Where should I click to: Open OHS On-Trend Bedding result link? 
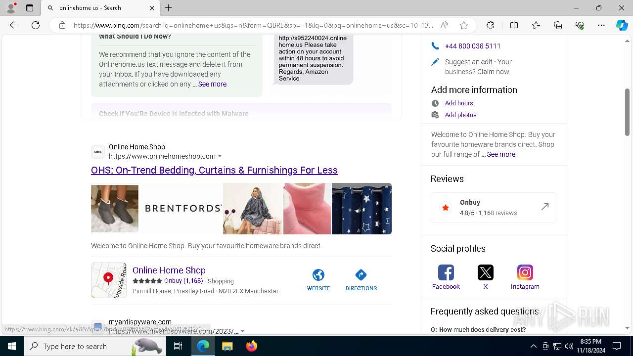214,170
